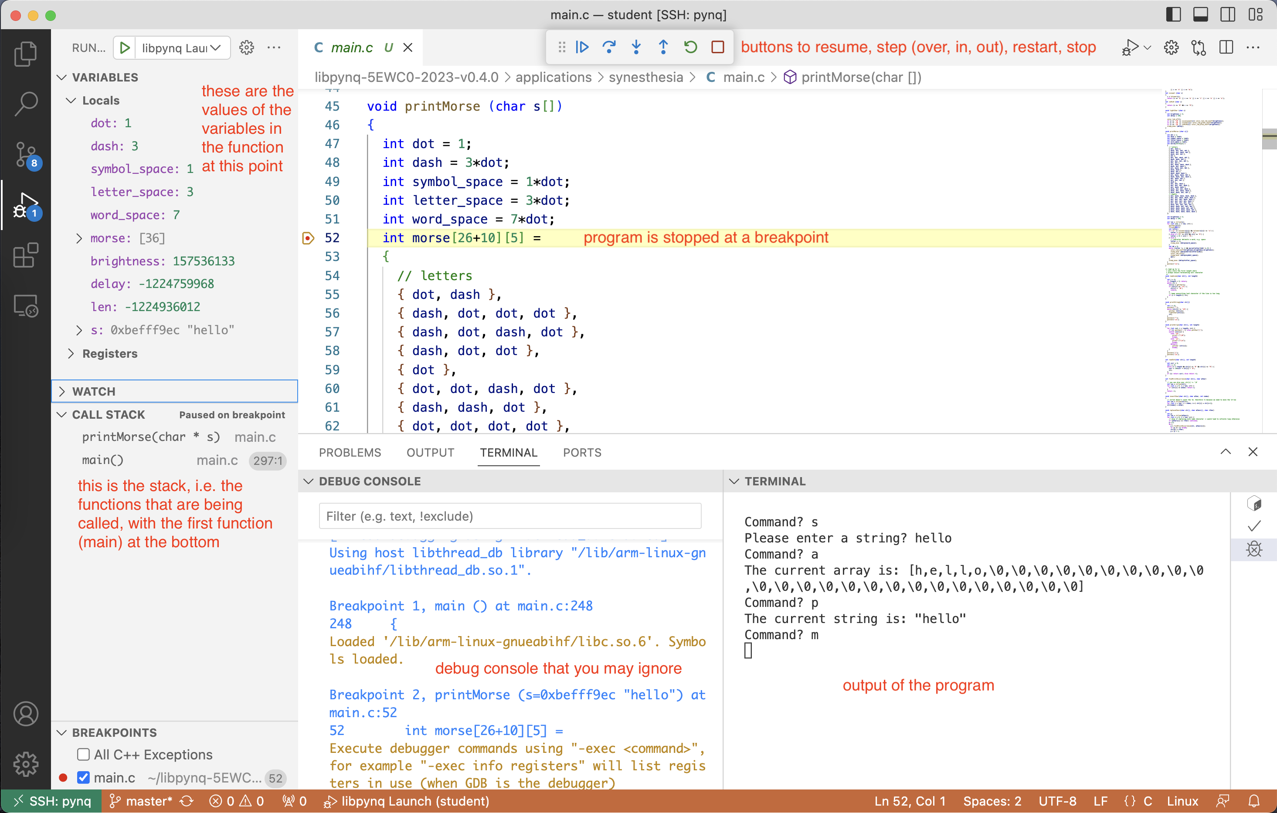Toggle secondary side bar layout icon
This screenshot has width=1277, height=813.
pos(1228,14)
